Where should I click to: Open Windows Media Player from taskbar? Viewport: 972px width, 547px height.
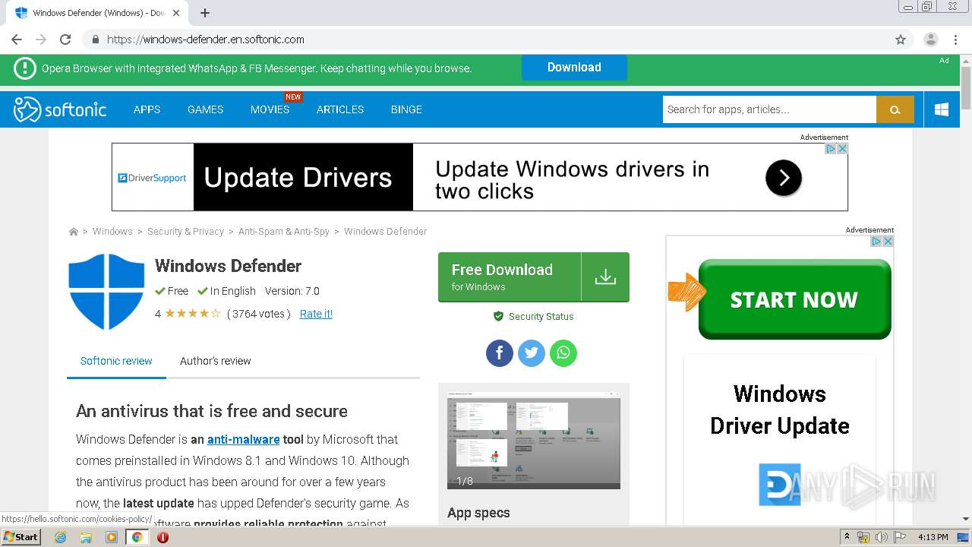tap(112, 537)
